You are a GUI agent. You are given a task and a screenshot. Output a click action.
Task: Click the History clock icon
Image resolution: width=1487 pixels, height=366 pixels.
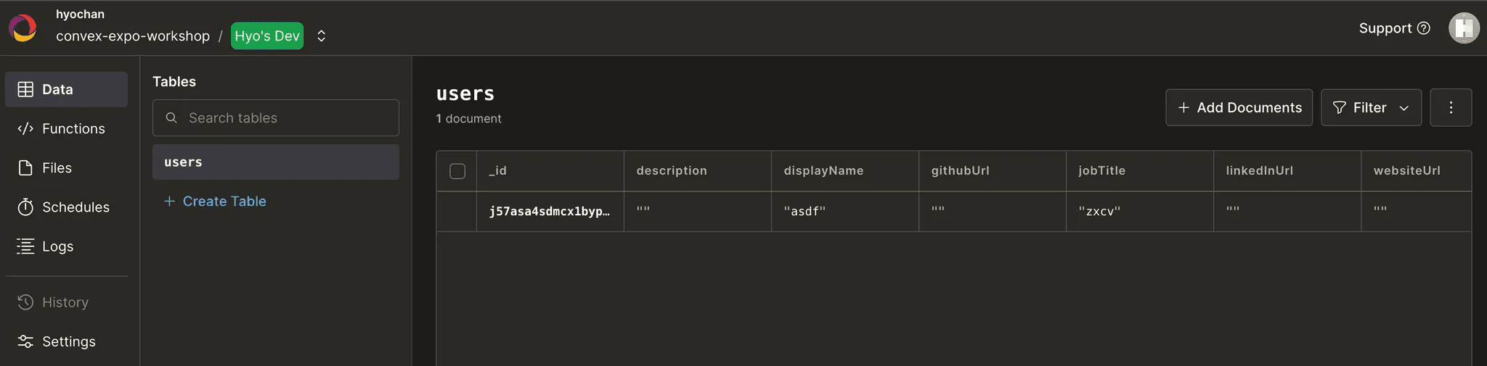(25, 302)
